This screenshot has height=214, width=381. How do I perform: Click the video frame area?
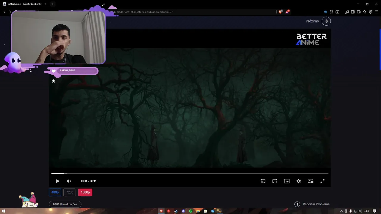(190, 108)
